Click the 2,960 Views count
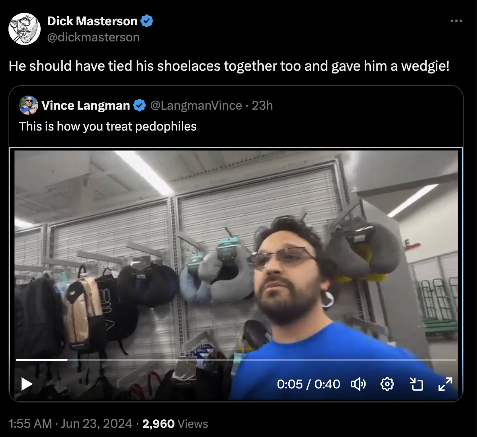Screen dimensions: 477x437 click(175, 424)
